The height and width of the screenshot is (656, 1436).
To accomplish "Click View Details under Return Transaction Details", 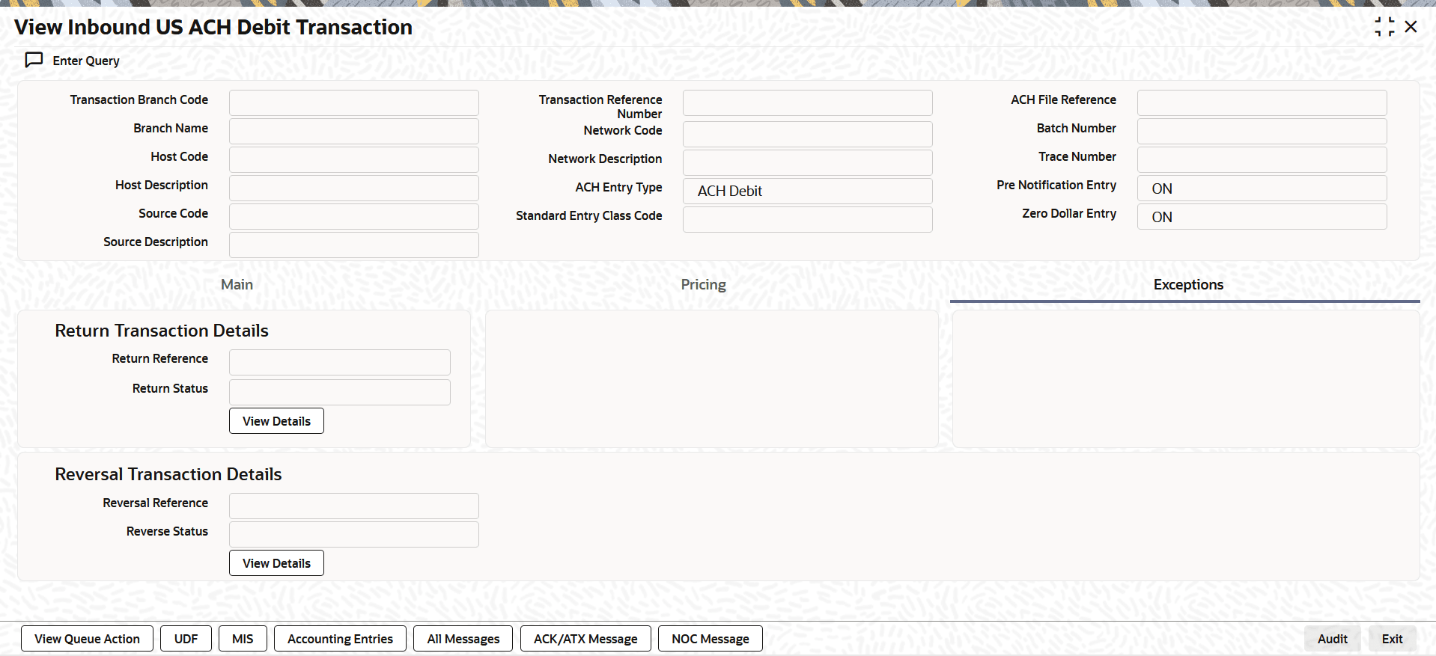I will pos(276,421).
